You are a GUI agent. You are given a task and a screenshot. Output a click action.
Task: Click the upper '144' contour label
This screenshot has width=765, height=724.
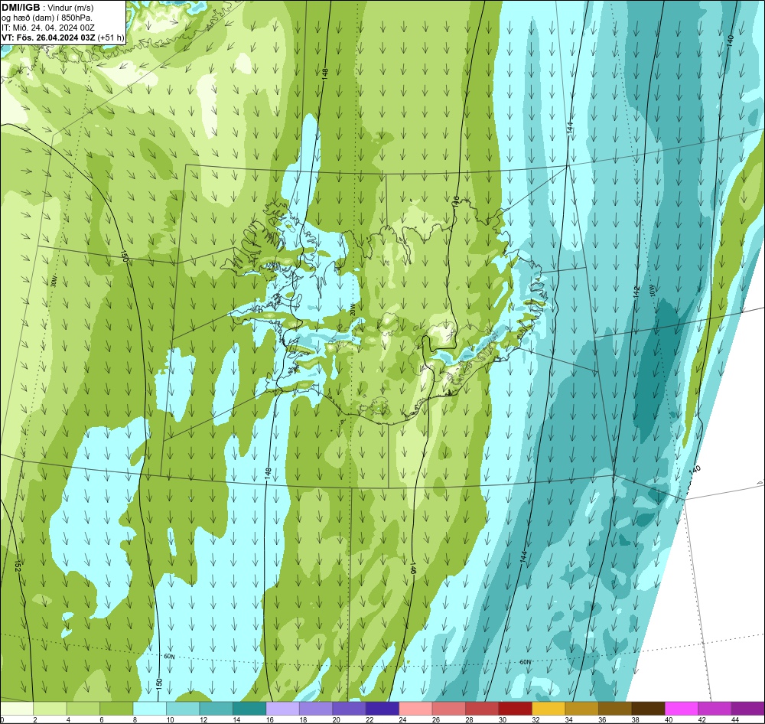(570, 127)
